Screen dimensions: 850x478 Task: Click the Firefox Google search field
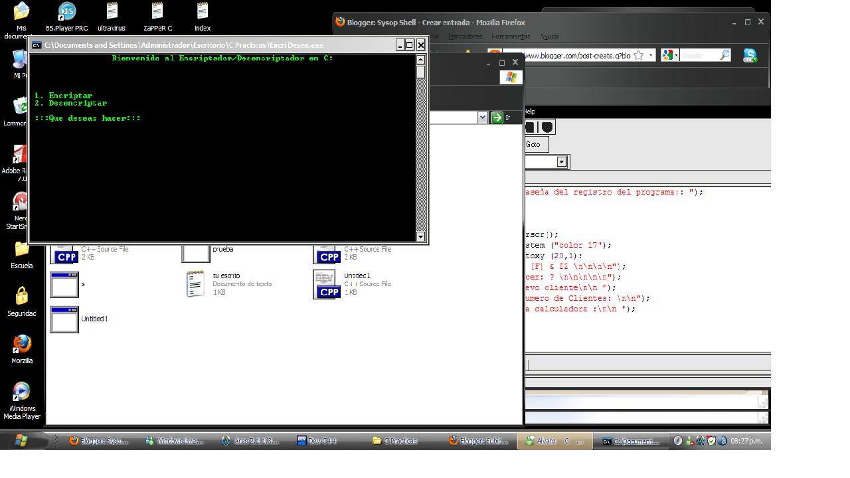[x=699, y=55]
